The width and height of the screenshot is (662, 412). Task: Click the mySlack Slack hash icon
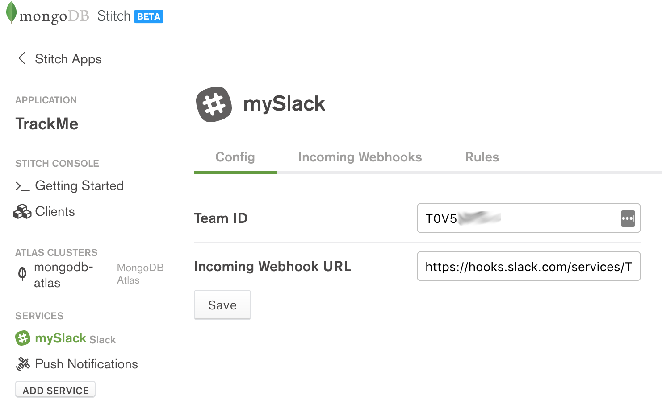point(23,338)
